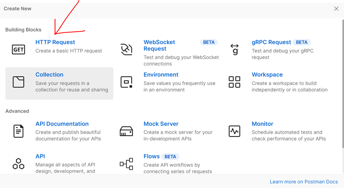The image size is (344, 188).
Task: Open the WebSocket Request title link
Action: [159, 45]
